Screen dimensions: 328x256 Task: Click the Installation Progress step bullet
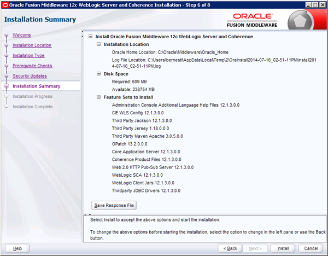pos(7,96)
